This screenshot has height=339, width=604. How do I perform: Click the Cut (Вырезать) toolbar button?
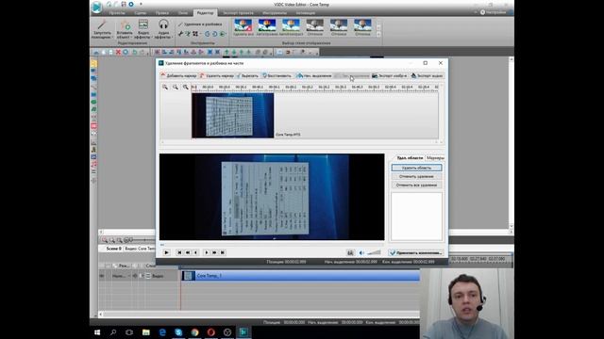(x=247, y=75)
